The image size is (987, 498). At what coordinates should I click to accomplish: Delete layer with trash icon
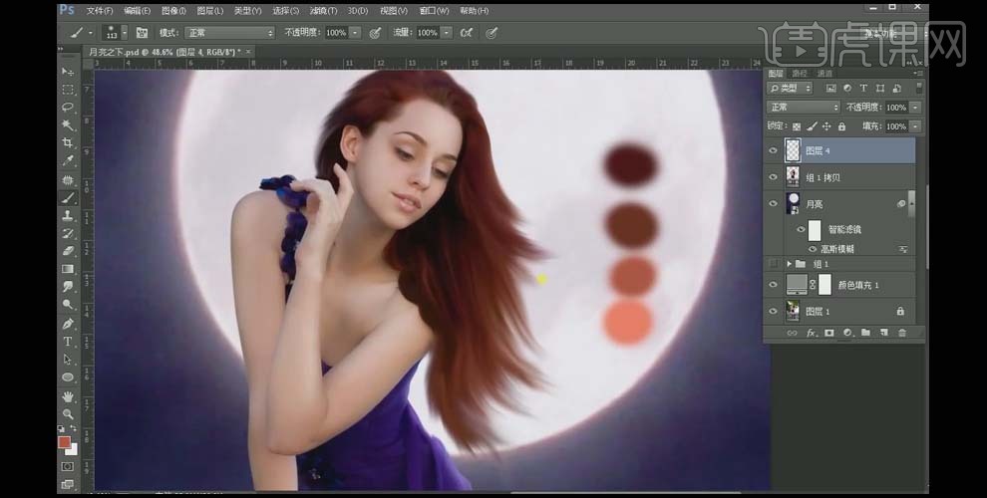(x=902, y=334)
